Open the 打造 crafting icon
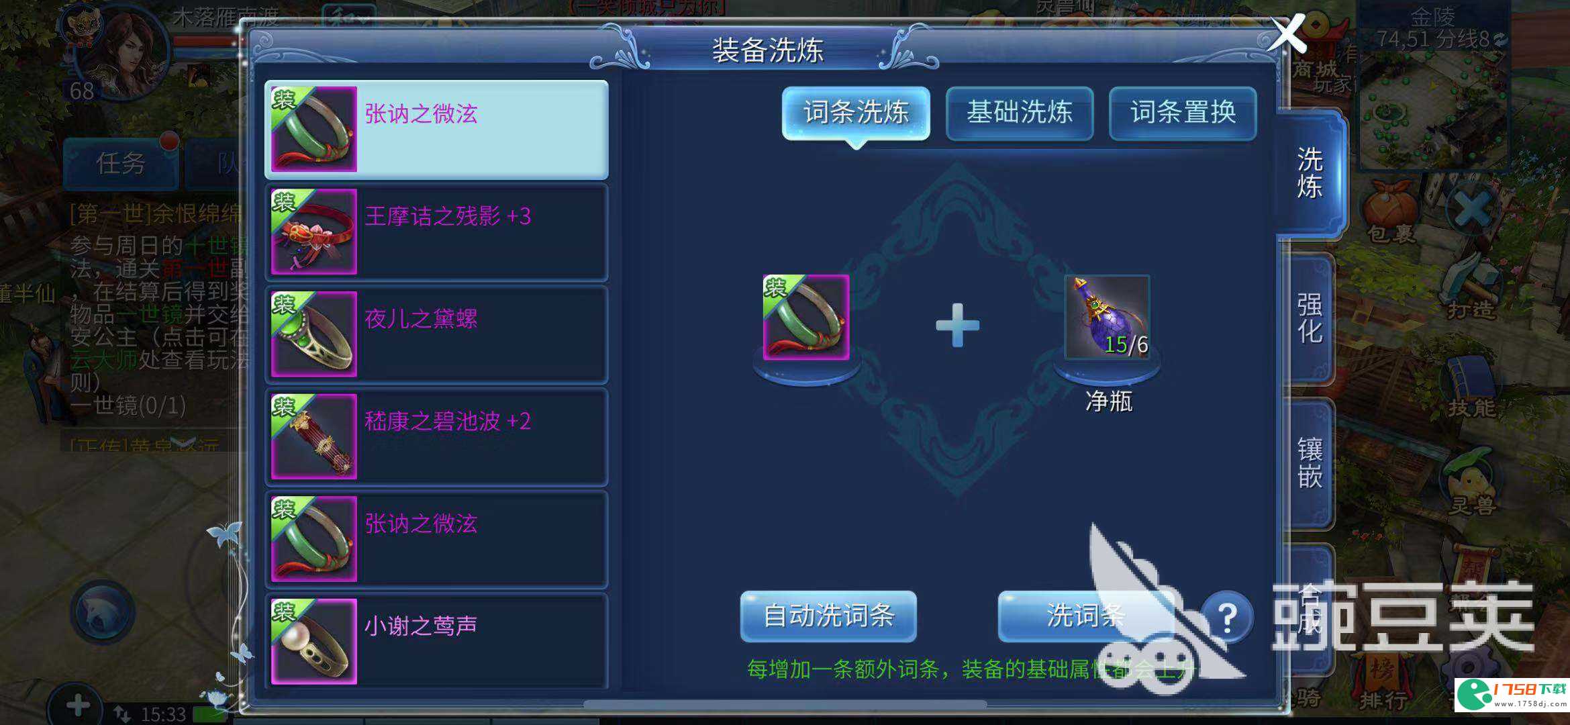The image size is (1570, 725). tap(1470, 285)
